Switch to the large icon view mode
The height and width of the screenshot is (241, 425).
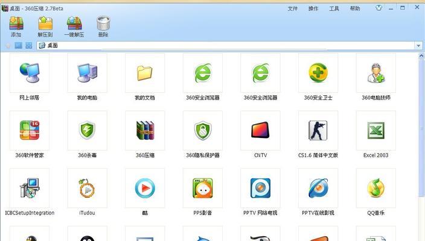(x=29, y=45)
